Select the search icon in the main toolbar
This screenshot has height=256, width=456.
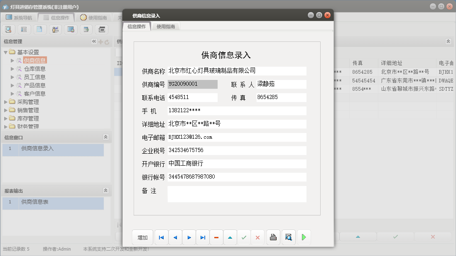point(8,29)
